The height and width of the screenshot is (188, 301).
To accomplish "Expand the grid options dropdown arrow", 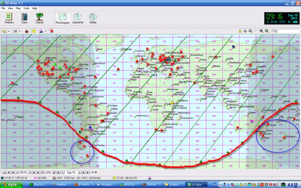I will point(20,31).
